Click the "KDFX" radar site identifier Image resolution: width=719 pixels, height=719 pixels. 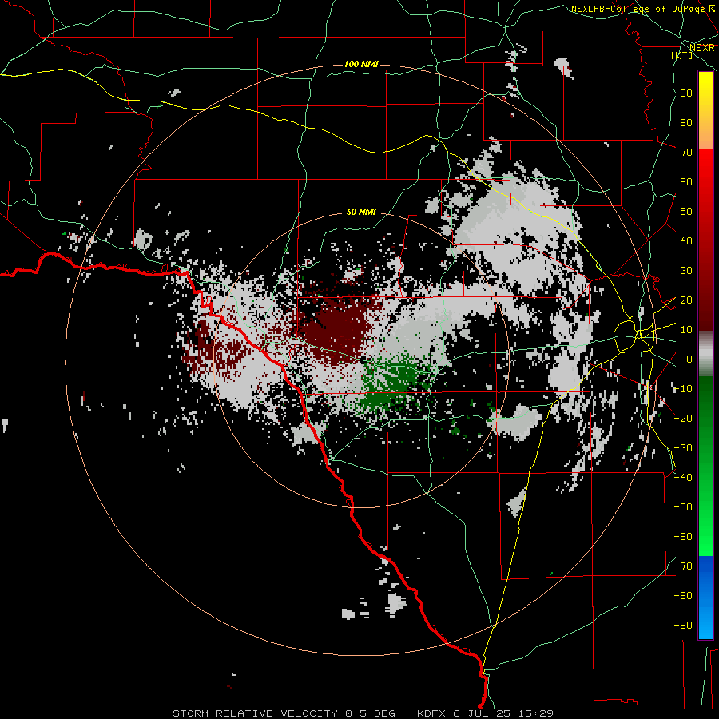(431, 713)
